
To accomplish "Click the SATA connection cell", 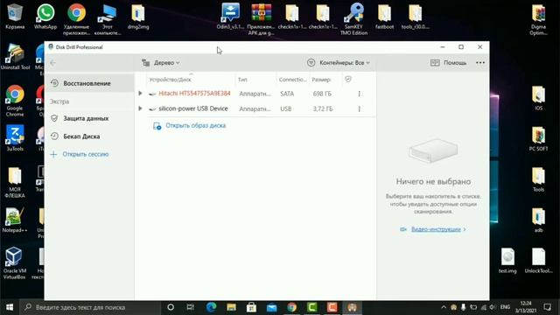I will [287, 94].
